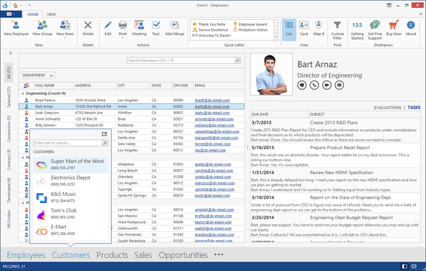Open the bradf@dx-email.com email link
The image size is (426, 271).
tap(212, 101)
